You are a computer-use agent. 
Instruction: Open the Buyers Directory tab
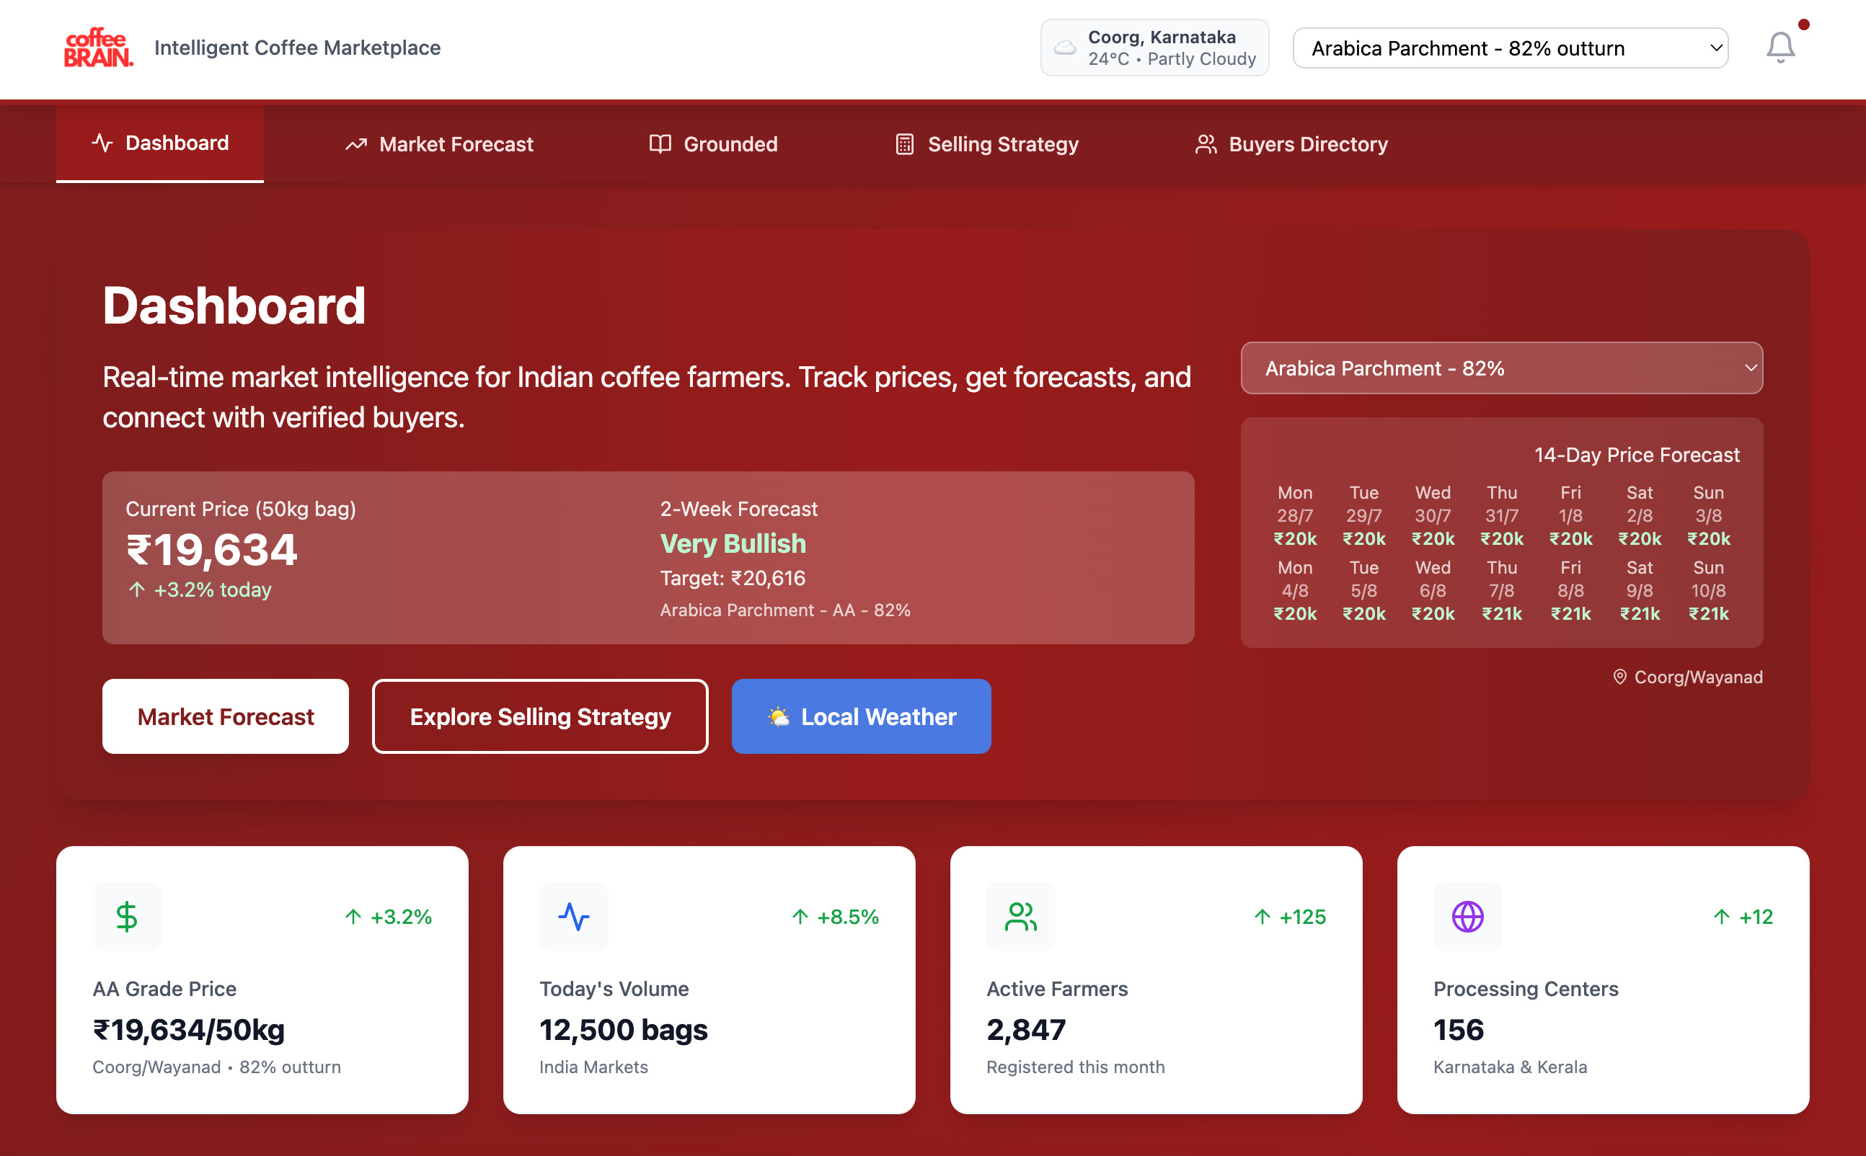[x=1291, y=143]
